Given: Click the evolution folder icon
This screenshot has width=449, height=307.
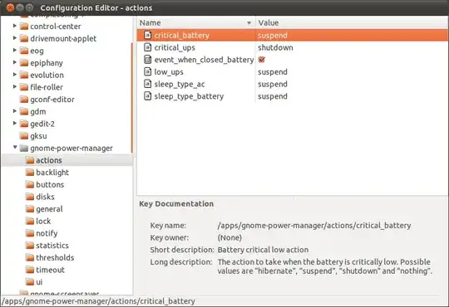Looking at the screenshot, I should tap(24, 75).
